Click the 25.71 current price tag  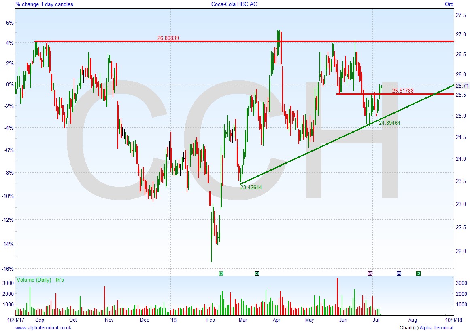point(462,86)
